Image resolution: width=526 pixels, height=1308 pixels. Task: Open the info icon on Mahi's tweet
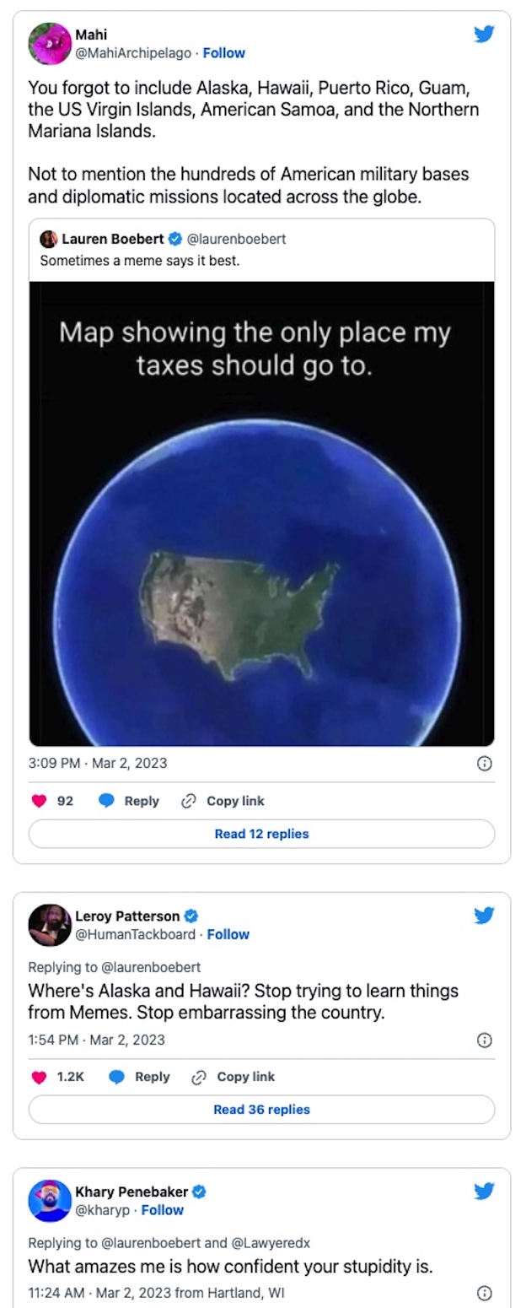[x=485, y=763]
